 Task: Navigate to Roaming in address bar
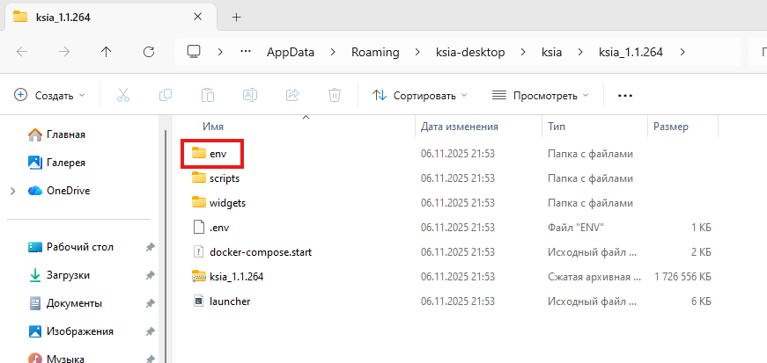pos(375,52)
